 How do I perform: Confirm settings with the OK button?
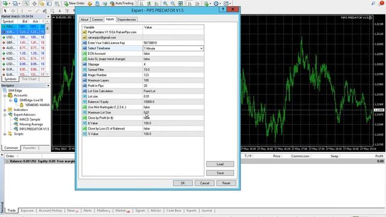point(183,183)
